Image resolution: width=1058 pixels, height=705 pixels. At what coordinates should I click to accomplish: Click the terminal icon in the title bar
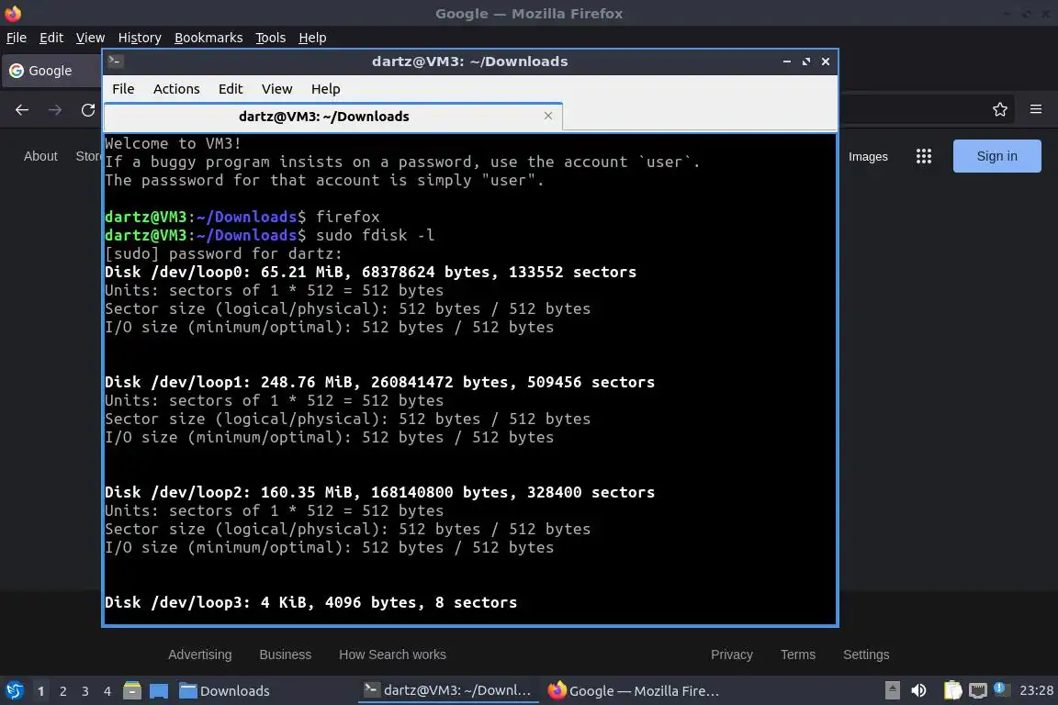[115, 62]
